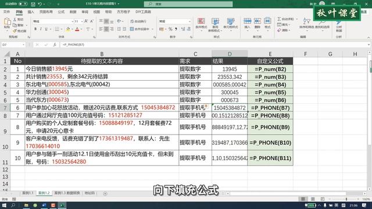Switch to sheet tab 案例1.1
The image size is (372, 209).
28,193
